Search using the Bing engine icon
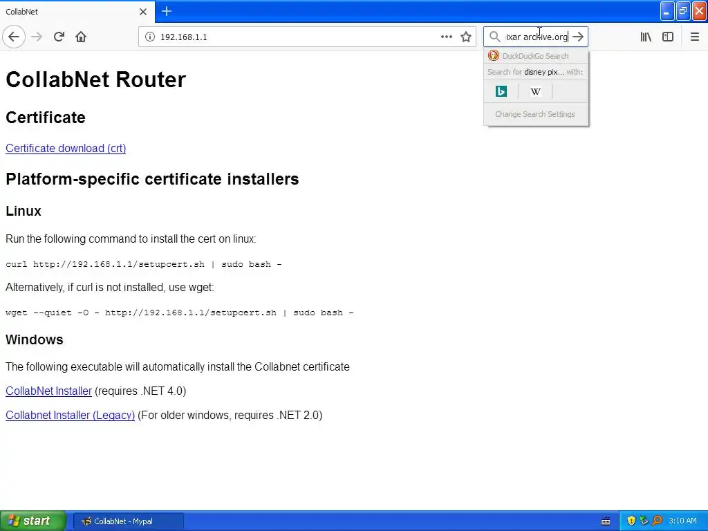This screenshot has width=708, height=531. [501, 91]
